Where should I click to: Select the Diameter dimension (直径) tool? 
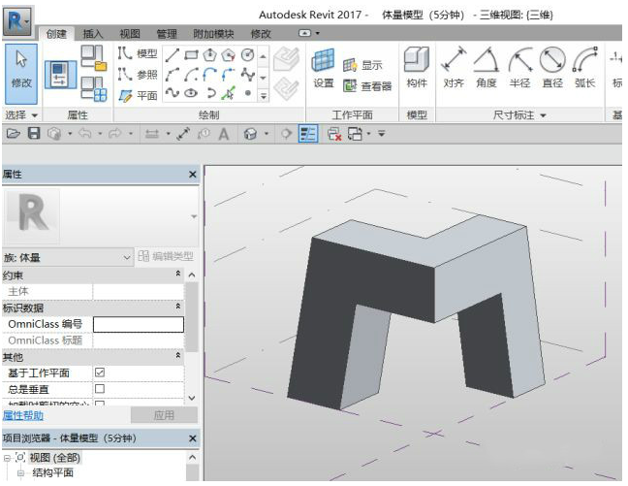[552, 67]
